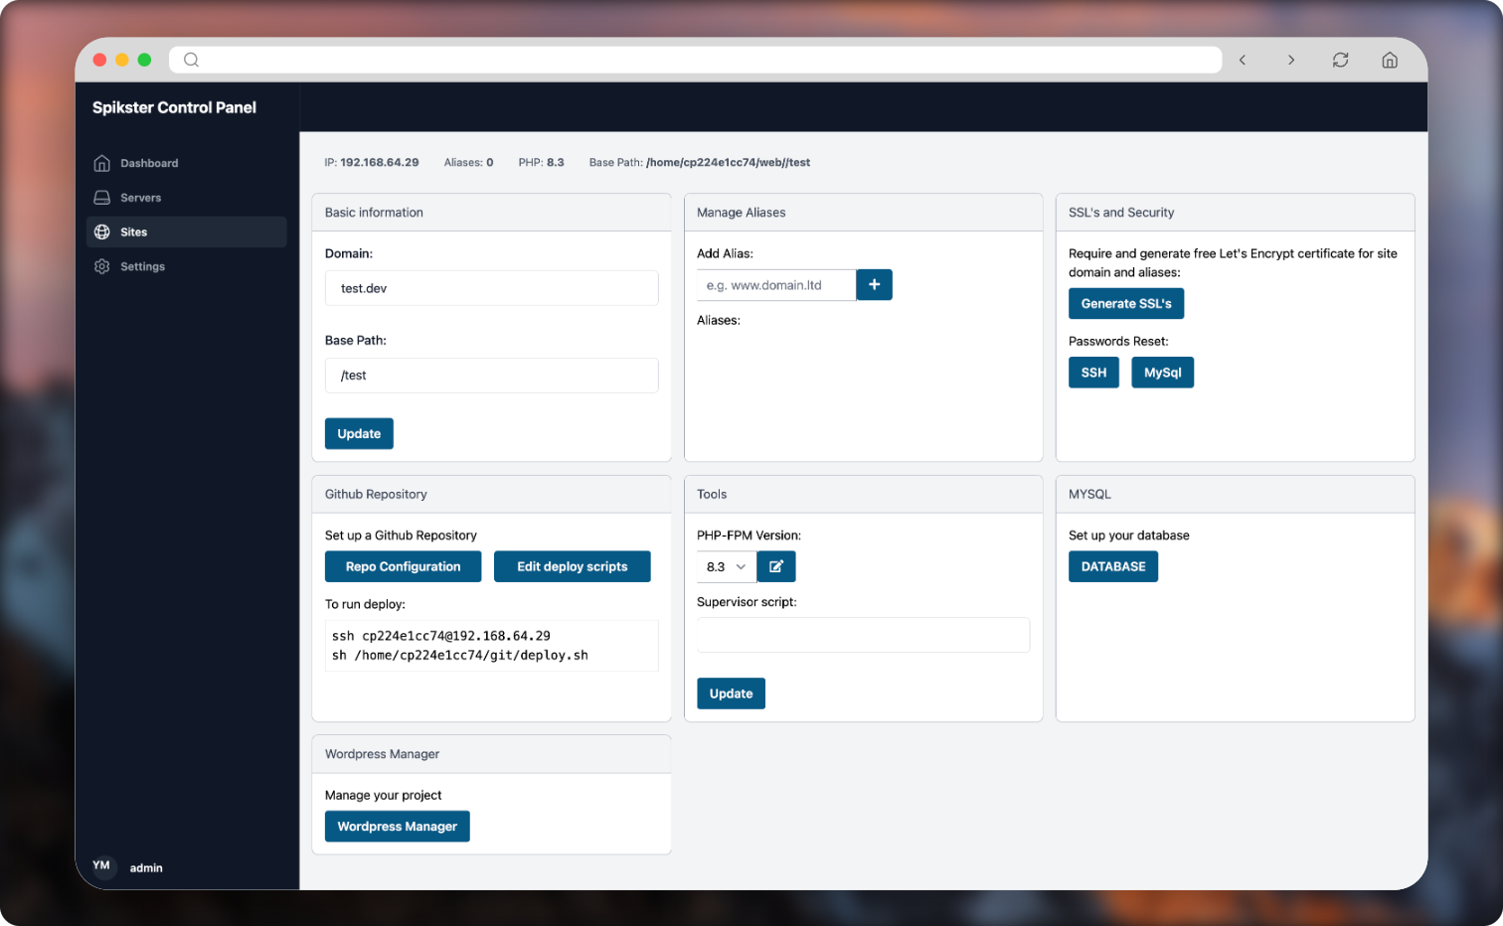Click the Servers drive icon in sidebar
This screenshot has height=926, width=1503.
[101, 198]
